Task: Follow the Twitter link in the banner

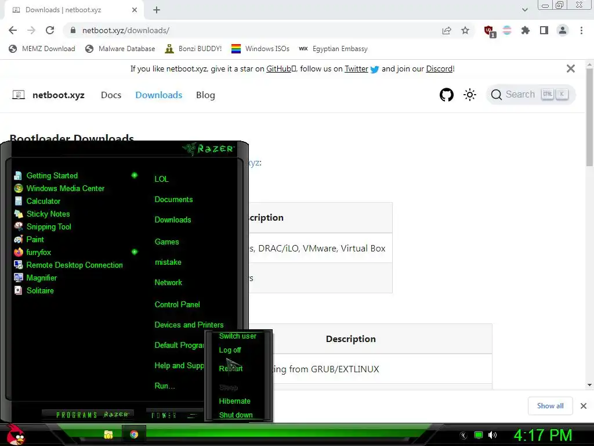Action: 356,69
